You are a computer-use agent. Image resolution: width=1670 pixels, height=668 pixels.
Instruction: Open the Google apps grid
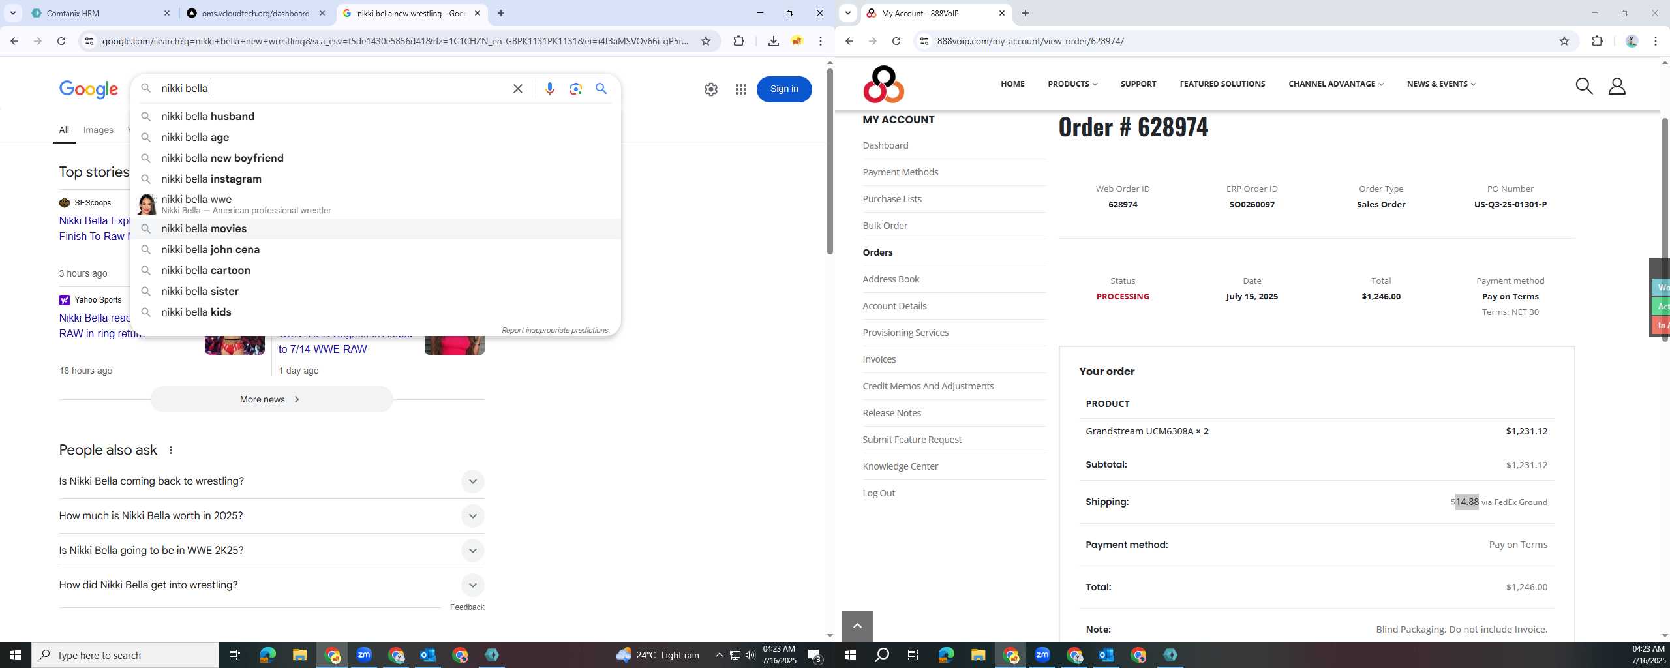tap(740, 89)
